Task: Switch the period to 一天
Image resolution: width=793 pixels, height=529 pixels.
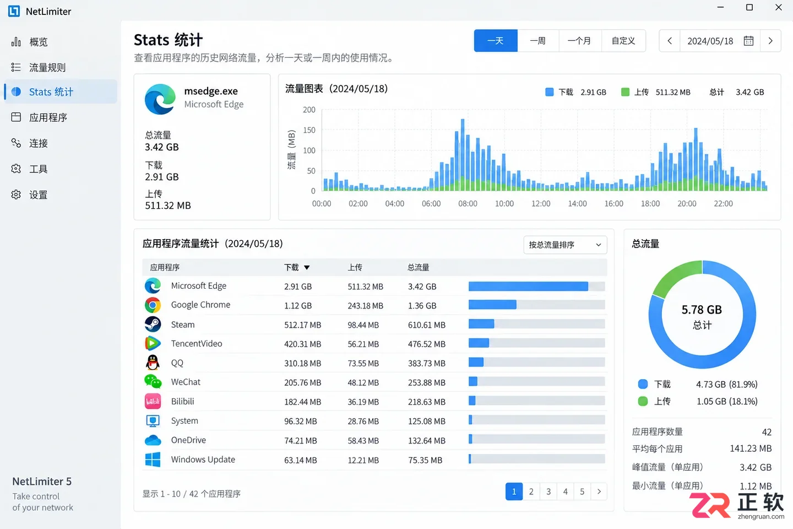Action: pyautogui.click(x=496, y=41)
